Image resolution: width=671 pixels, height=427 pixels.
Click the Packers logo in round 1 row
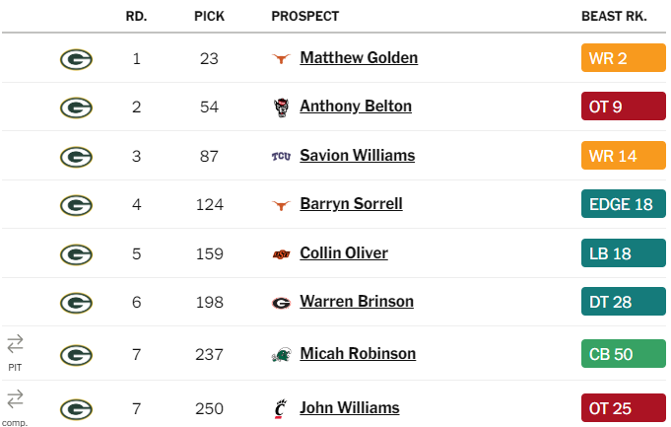coord(76,59)
